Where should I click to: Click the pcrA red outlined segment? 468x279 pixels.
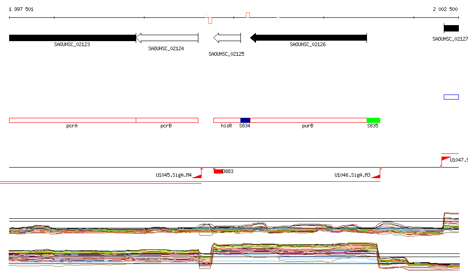pos(73,121)
